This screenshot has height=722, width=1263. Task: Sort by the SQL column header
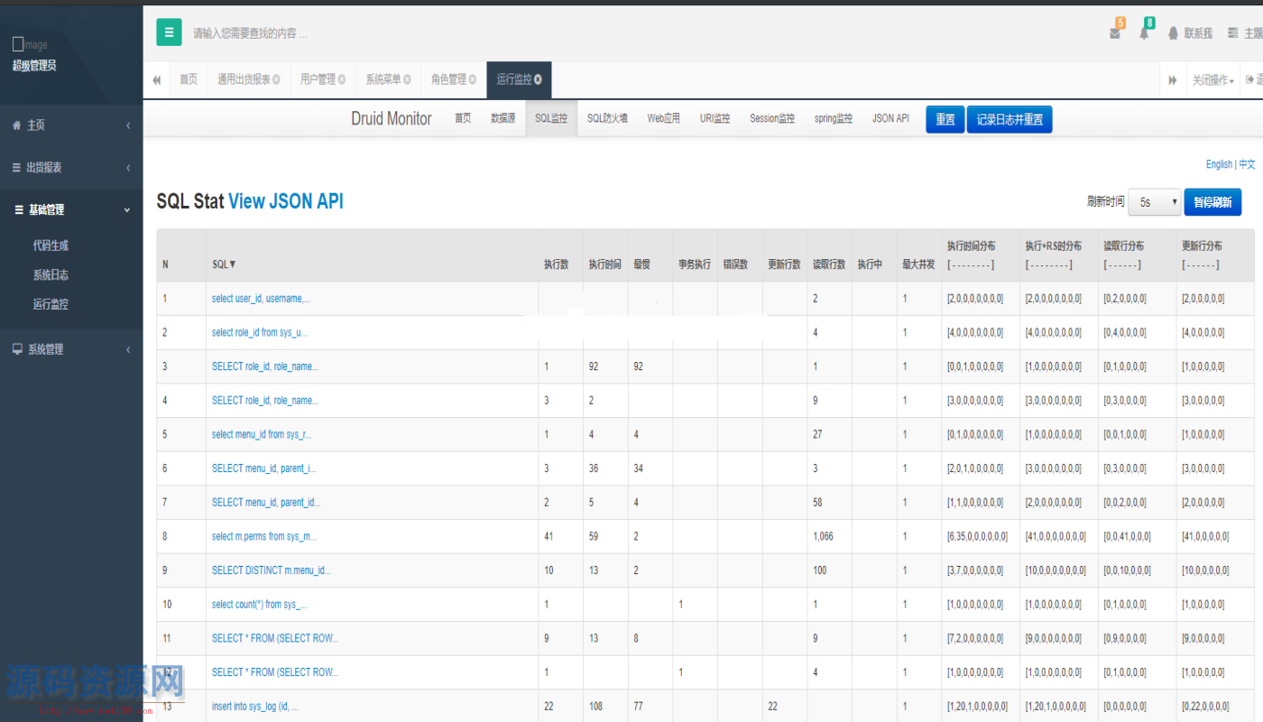point(224,264)
